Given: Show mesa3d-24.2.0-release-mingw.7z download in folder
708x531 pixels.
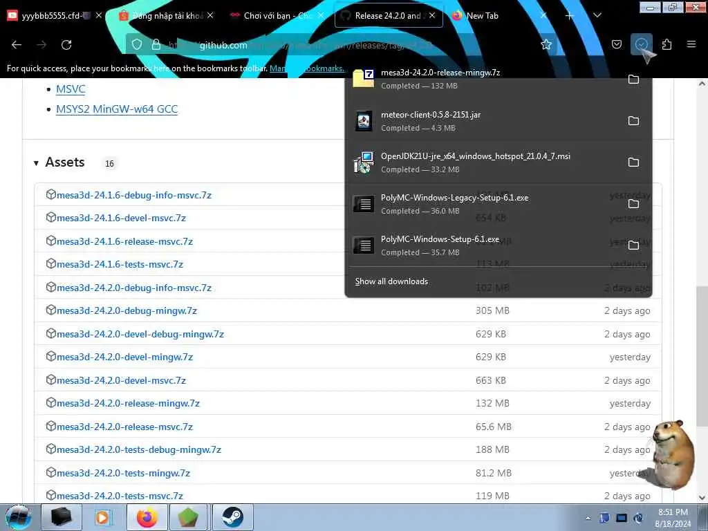Looking at the screenshot, I should (633, 80).
